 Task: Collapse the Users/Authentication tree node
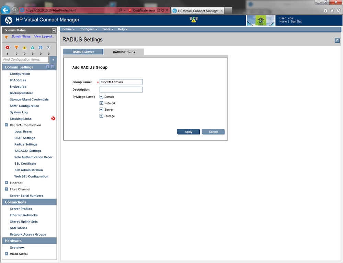pos(6,125)
